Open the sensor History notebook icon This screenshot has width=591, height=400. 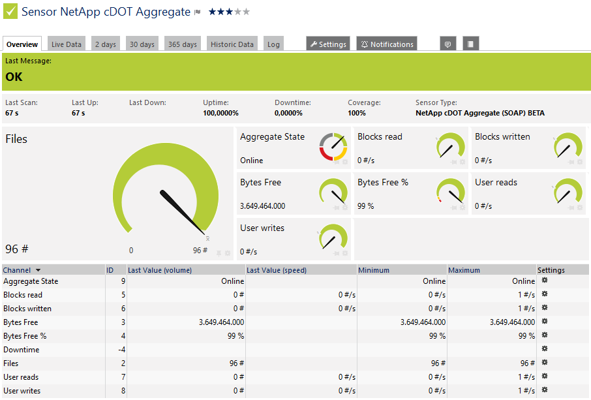tap(471, 44)
